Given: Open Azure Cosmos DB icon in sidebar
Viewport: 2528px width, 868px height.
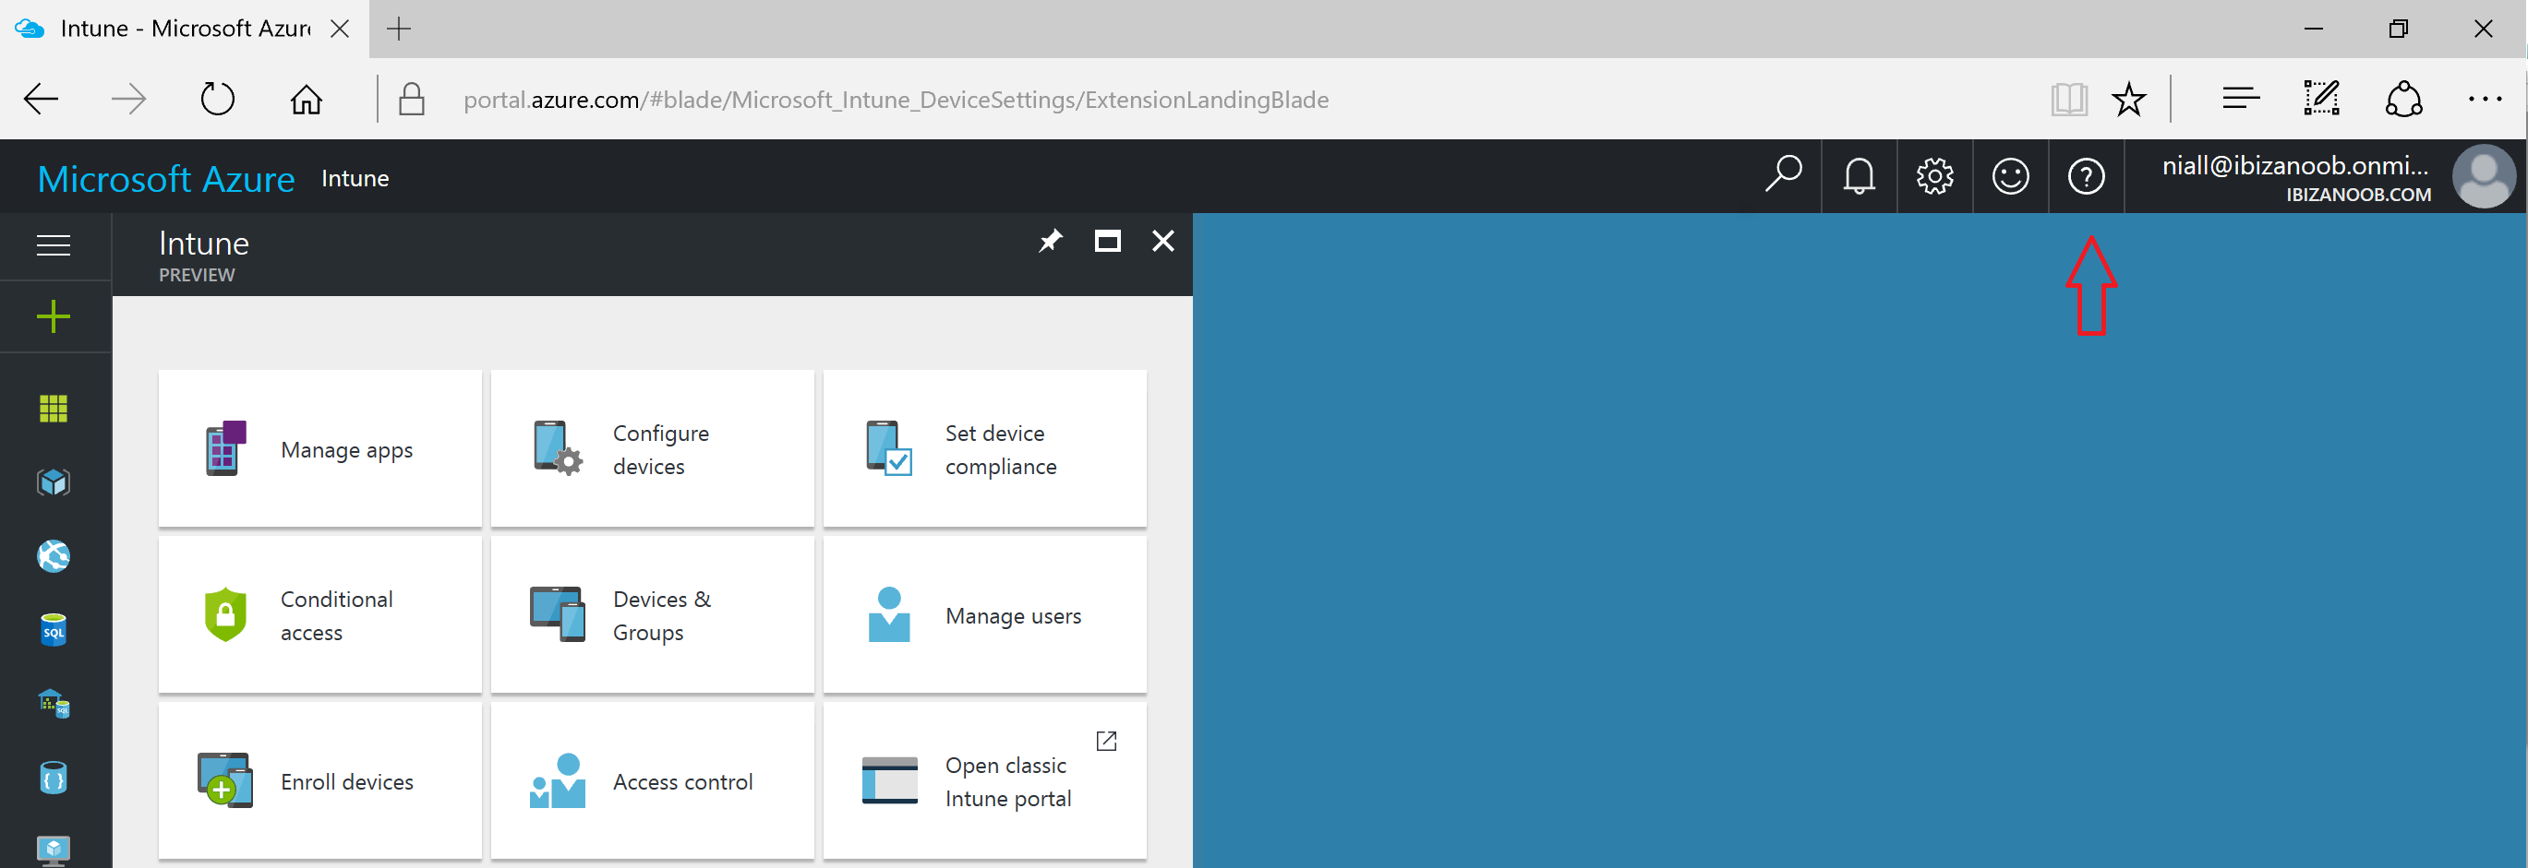Looking at the screenshot, I should coord(54,779).
